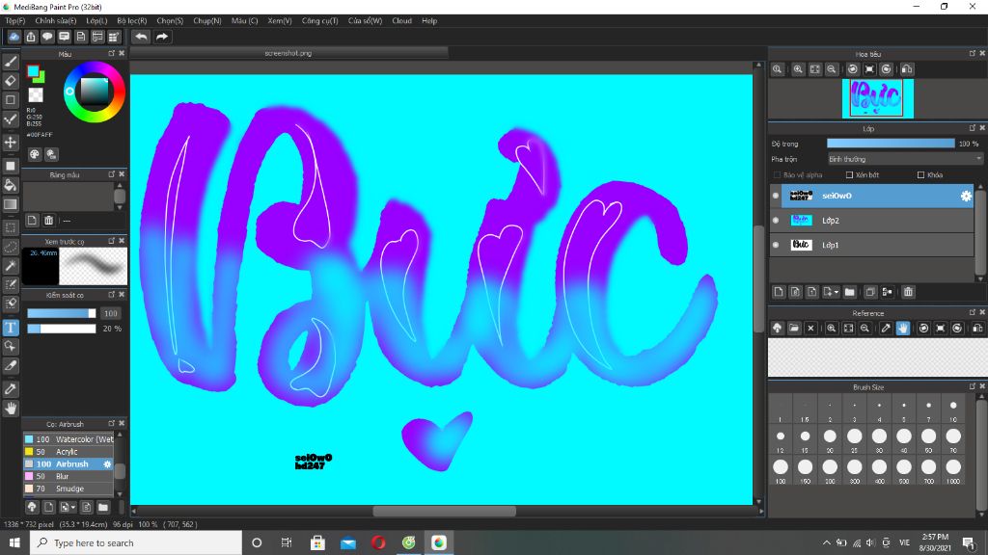The height and width of the screenshot is (555, 988).
Task: Activate hand tool in Reference panel
Action: pyautogui.click(x=903, y=328)
